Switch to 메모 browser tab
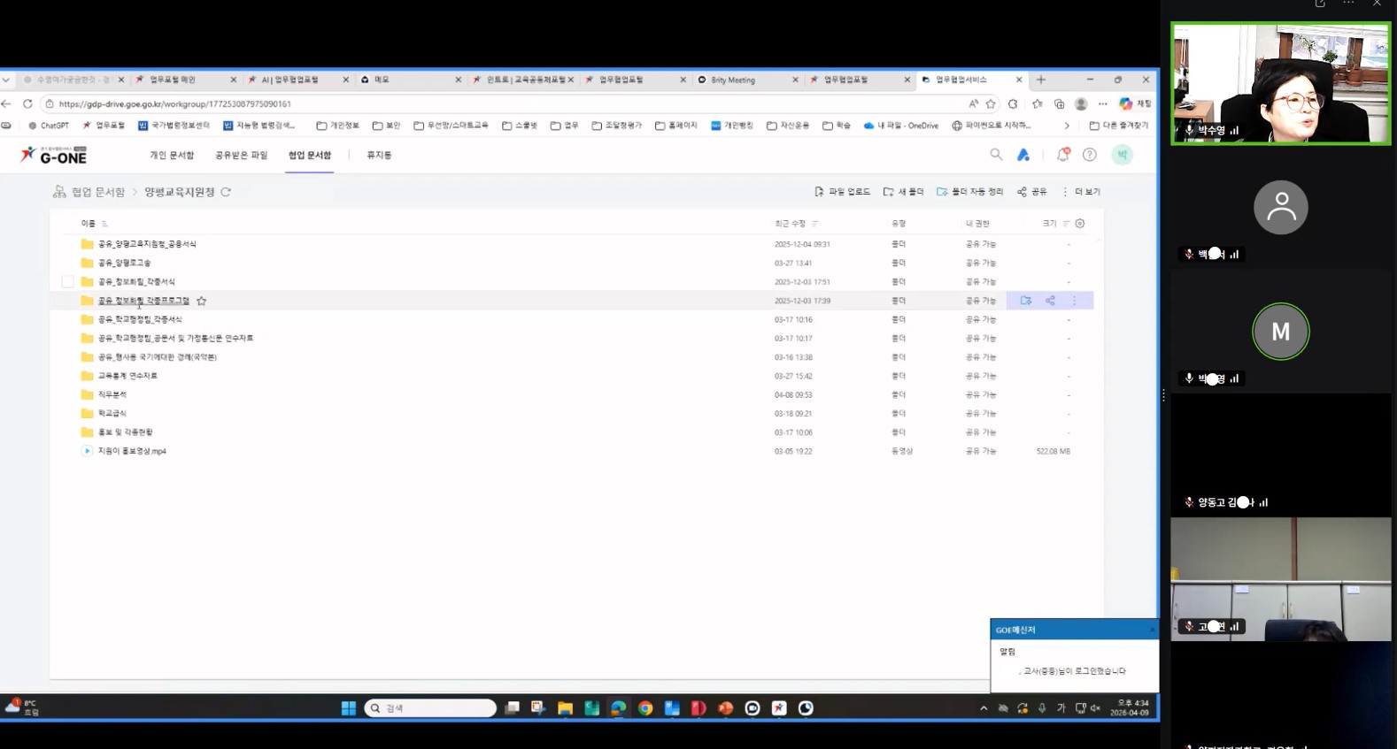Screen dimensions: 1397x749 click(x=411, y=80)
